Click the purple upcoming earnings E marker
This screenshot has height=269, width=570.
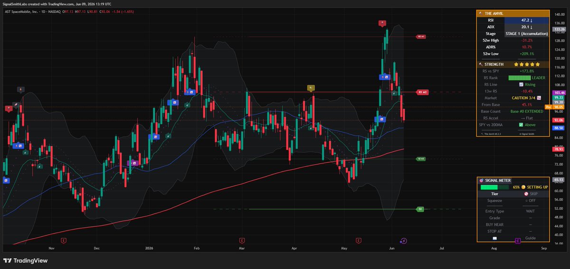517,241
